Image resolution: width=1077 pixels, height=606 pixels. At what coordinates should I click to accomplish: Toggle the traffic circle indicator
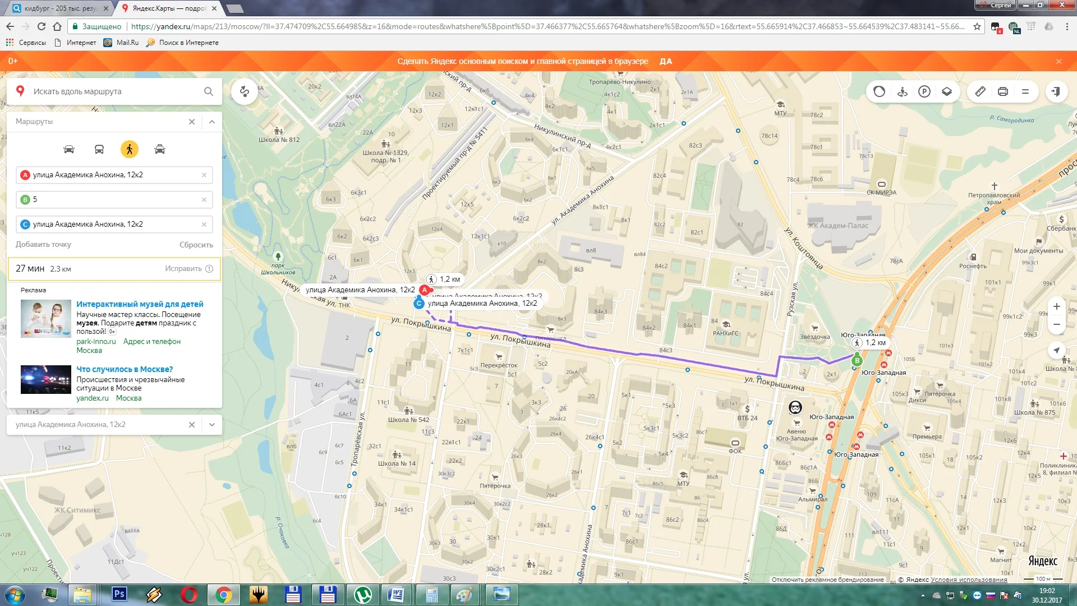click(879, 91)
